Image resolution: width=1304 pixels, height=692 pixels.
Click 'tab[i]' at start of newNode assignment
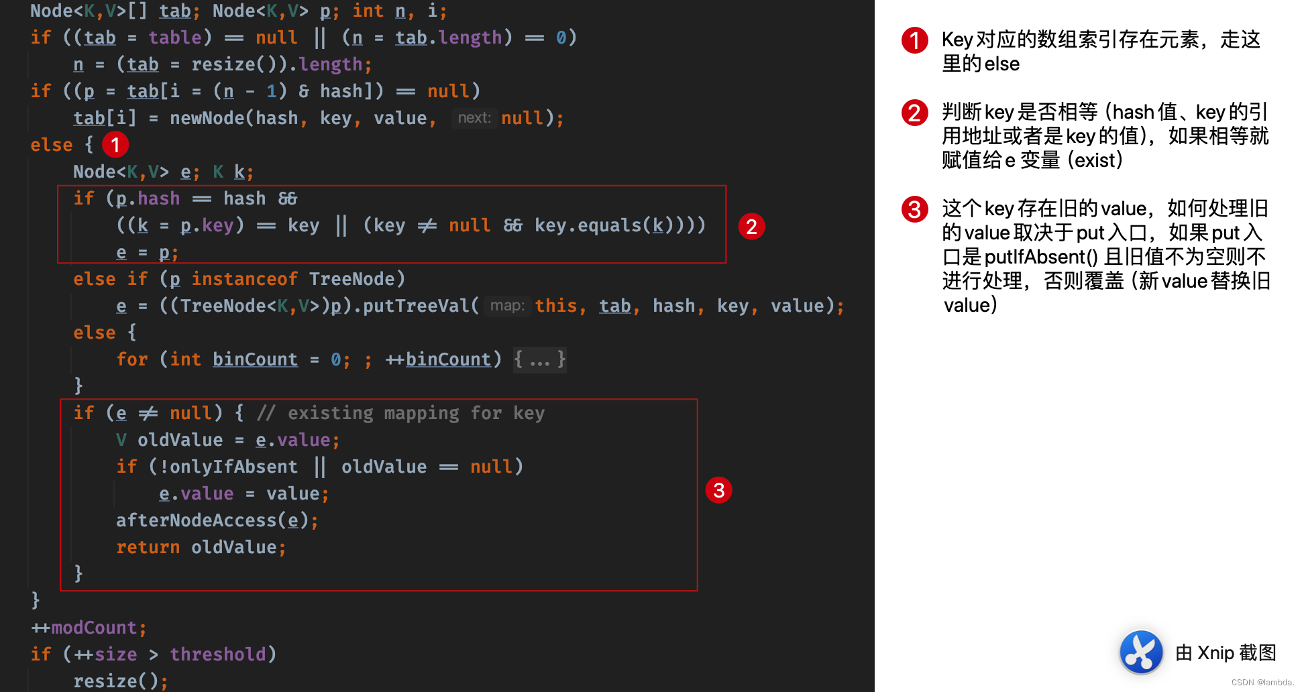pyautogui.click(x=105, y=118)
